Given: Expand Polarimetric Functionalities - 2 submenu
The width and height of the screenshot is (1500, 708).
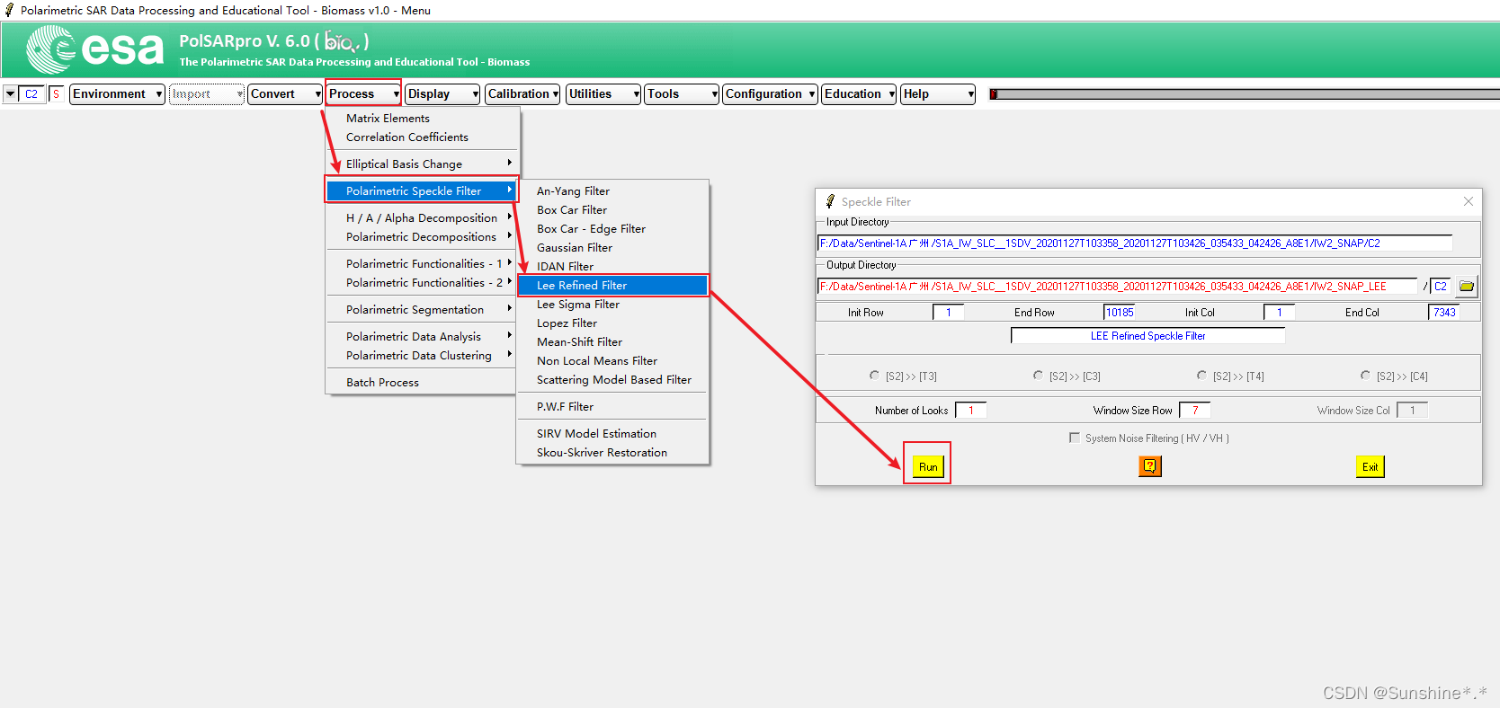Looking at the screenshot, I should point(422,282).
